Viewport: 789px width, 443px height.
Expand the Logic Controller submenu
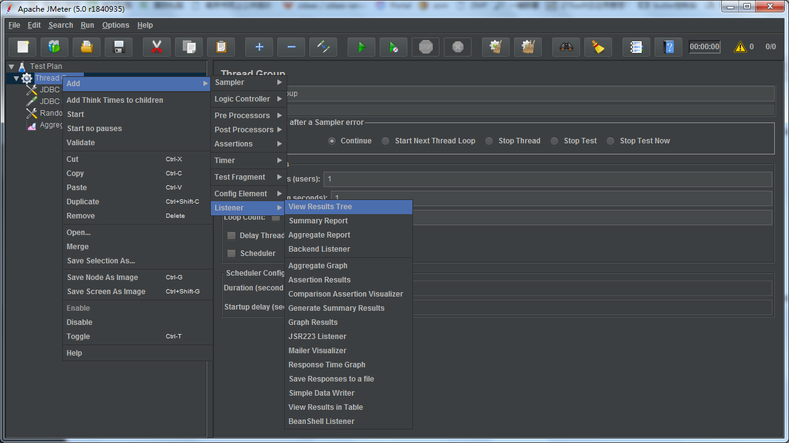248,99
